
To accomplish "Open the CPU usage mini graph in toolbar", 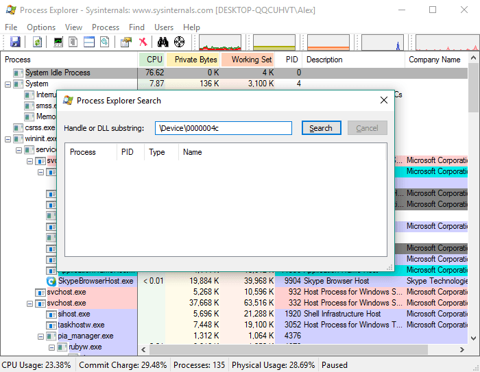I will [220, 42].
